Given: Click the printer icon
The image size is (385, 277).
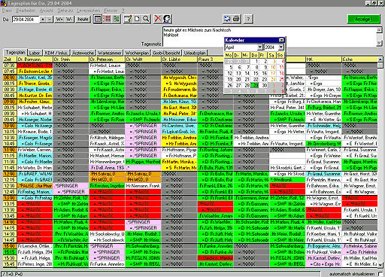Looking at the screenshot, I should [x=236, y=19].
